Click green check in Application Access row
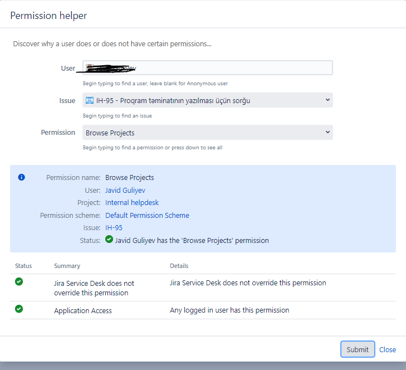Image resolution: width=406 pixels, height=370 pixels. pos(19,309)
